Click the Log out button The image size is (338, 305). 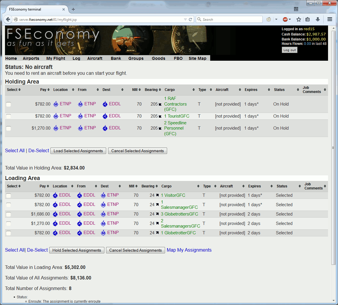(x=290, y=50)
